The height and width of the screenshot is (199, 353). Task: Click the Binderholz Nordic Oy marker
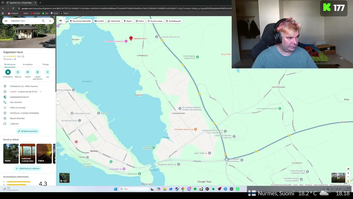tap(178, 164)
